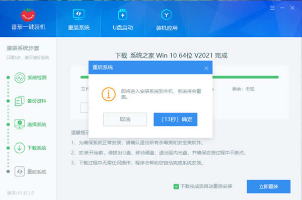Click 取消 to cancel restart

(125, 119)
